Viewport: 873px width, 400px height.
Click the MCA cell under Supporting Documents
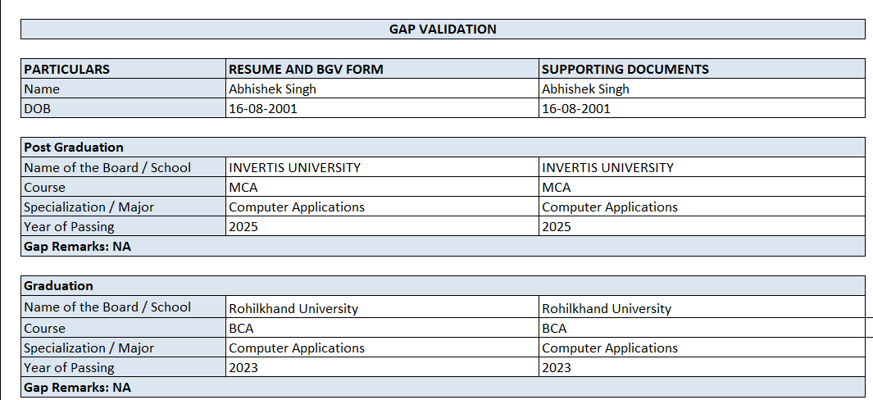pos(557,187)
